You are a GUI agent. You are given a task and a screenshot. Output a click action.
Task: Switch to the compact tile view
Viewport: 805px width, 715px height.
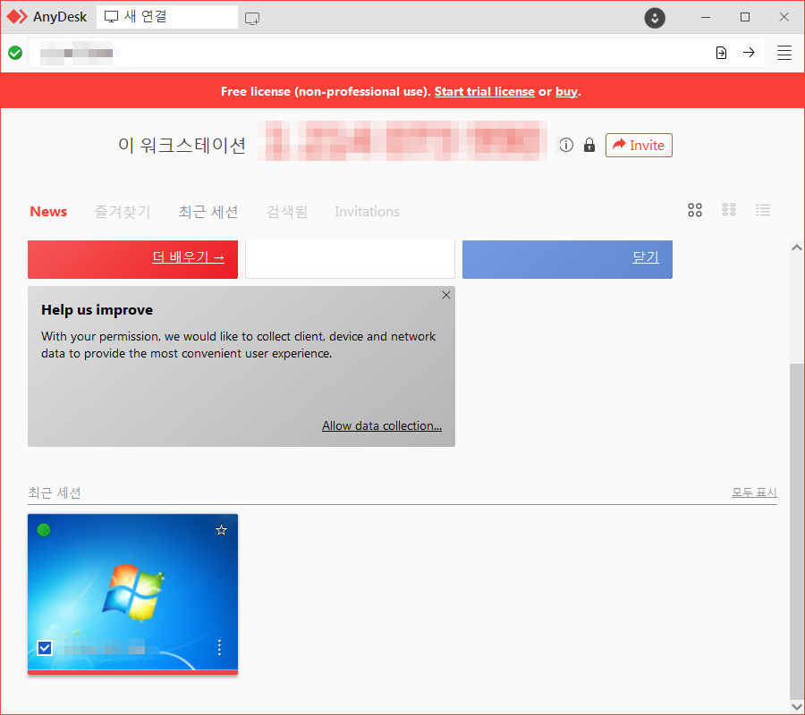(729, 210)
